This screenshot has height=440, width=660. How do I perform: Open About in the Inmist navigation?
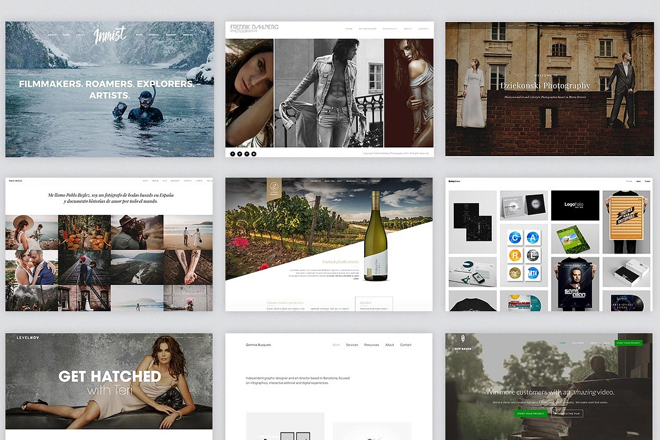pyautogui.click(x=52, y=35)
